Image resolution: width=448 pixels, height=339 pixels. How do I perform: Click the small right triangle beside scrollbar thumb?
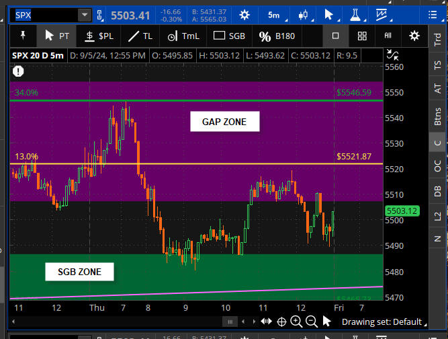click(254, 322)
